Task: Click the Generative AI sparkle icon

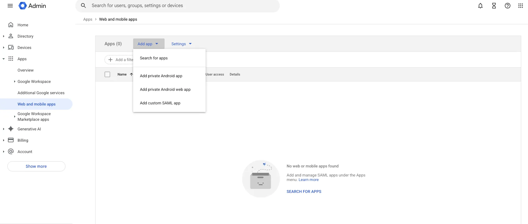Action: (x=11, y=129)
